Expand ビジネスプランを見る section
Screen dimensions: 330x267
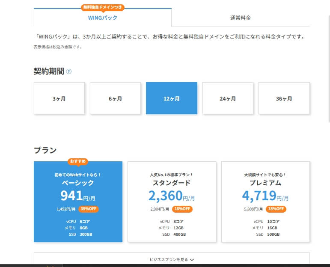point(172,259)
